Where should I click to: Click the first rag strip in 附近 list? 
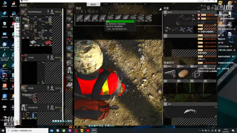pyautogui.click(x=79, y=18)
